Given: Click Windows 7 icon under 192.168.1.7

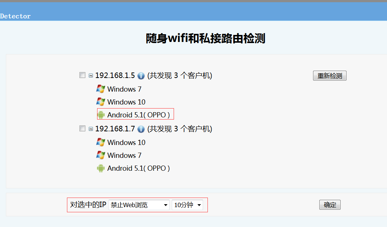Looking at the screenshot, I should [100, 155].
